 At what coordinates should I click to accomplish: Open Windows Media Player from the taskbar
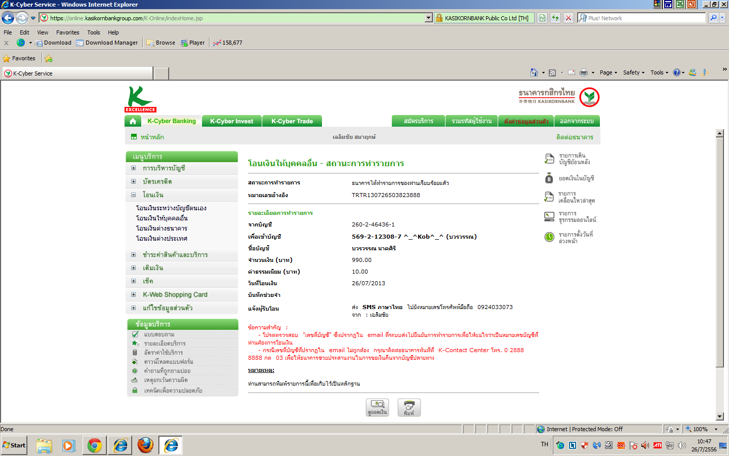pyautogui.click(x=68, y=445)
